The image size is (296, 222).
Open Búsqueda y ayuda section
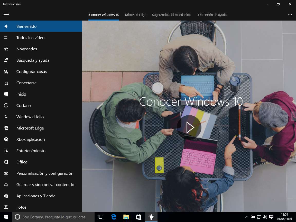pyautogui.click(x=41, y=60)
